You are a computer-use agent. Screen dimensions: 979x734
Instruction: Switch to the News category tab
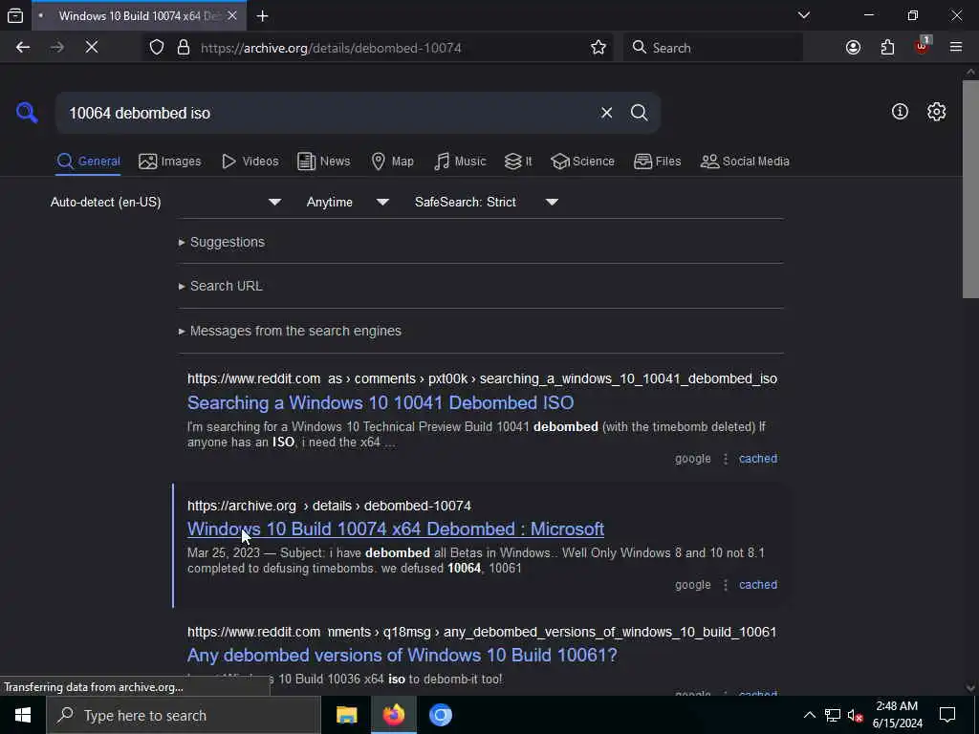click(x=323, y=162)
